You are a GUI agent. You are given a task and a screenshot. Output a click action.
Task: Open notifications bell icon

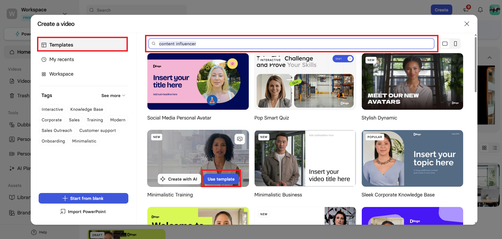[x=480, y=10]
